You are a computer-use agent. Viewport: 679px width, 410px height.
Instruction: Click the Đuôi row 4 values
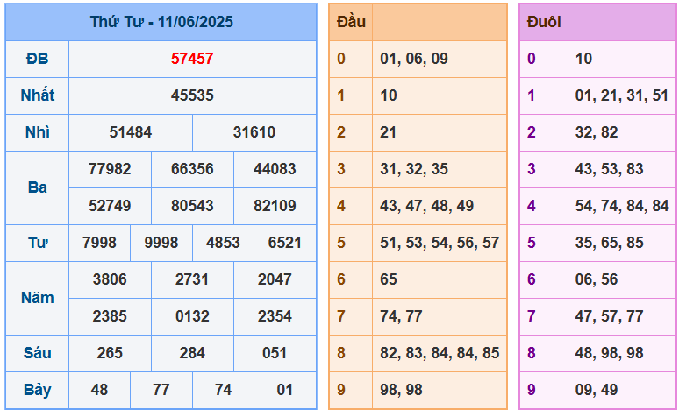pos(622,206)
